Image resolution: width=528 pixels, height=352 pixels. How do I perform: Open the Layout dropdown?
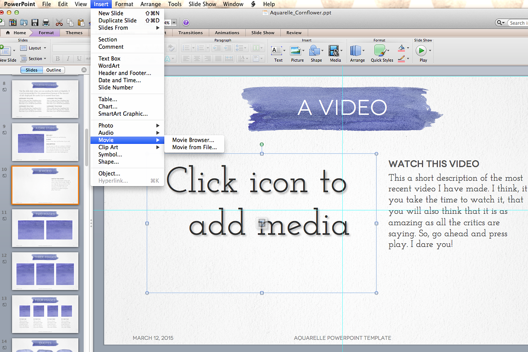pyautogui.click(x=33, y=48)
